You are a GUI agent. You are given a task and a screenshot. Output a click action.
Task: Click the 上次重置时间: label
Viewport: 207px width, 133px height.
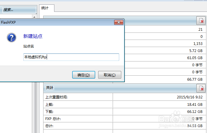pyautogui.click(x=56, y=97)
